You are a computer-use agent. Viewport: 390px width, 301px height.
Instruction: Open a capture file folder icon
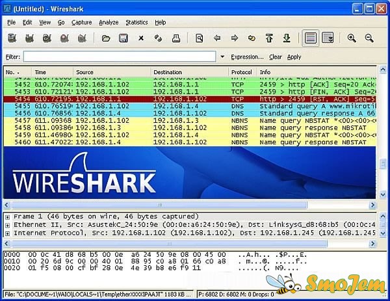[x=106, y=38]
